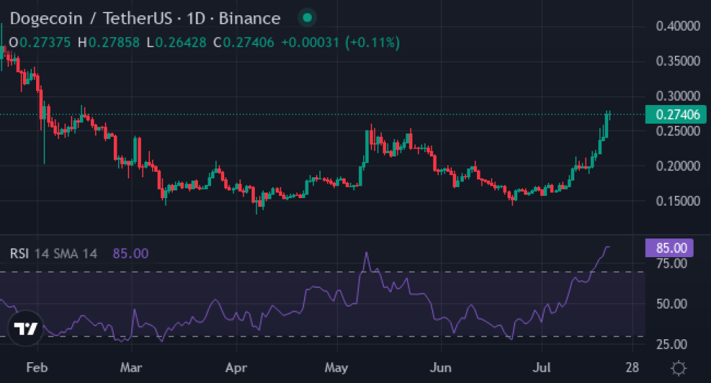Screen dimensions: 711x383
Task: Click the 0.40000 price axis label
Action: 678,26
